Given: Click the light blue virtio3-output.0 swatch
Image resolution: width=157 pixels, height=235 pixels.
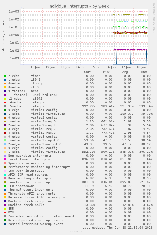Looking at the screenshot, I should 5,144.
